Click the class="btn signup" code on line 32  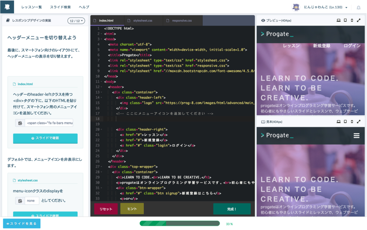coord(171,193)
